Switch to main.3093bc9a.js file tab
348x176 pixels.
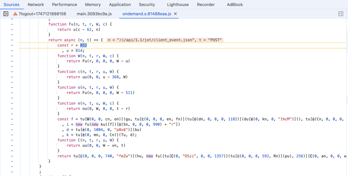[94, 14]
